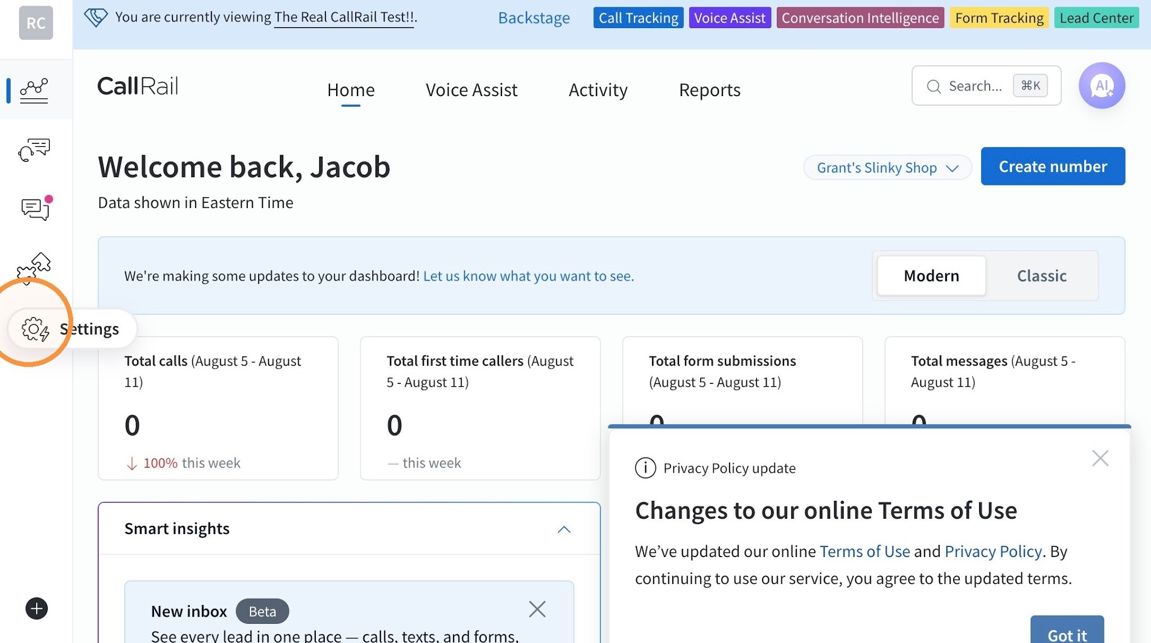
Task: Open the Reports tab
Action: (x=709, y=90)
